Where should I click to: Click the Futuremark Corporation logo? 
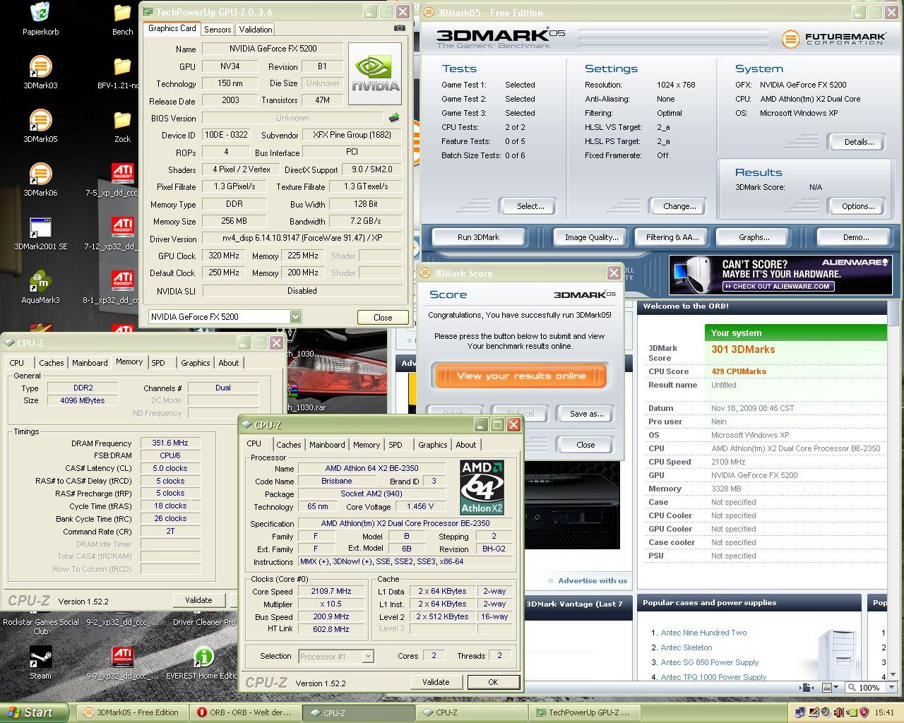coord(833,38)
